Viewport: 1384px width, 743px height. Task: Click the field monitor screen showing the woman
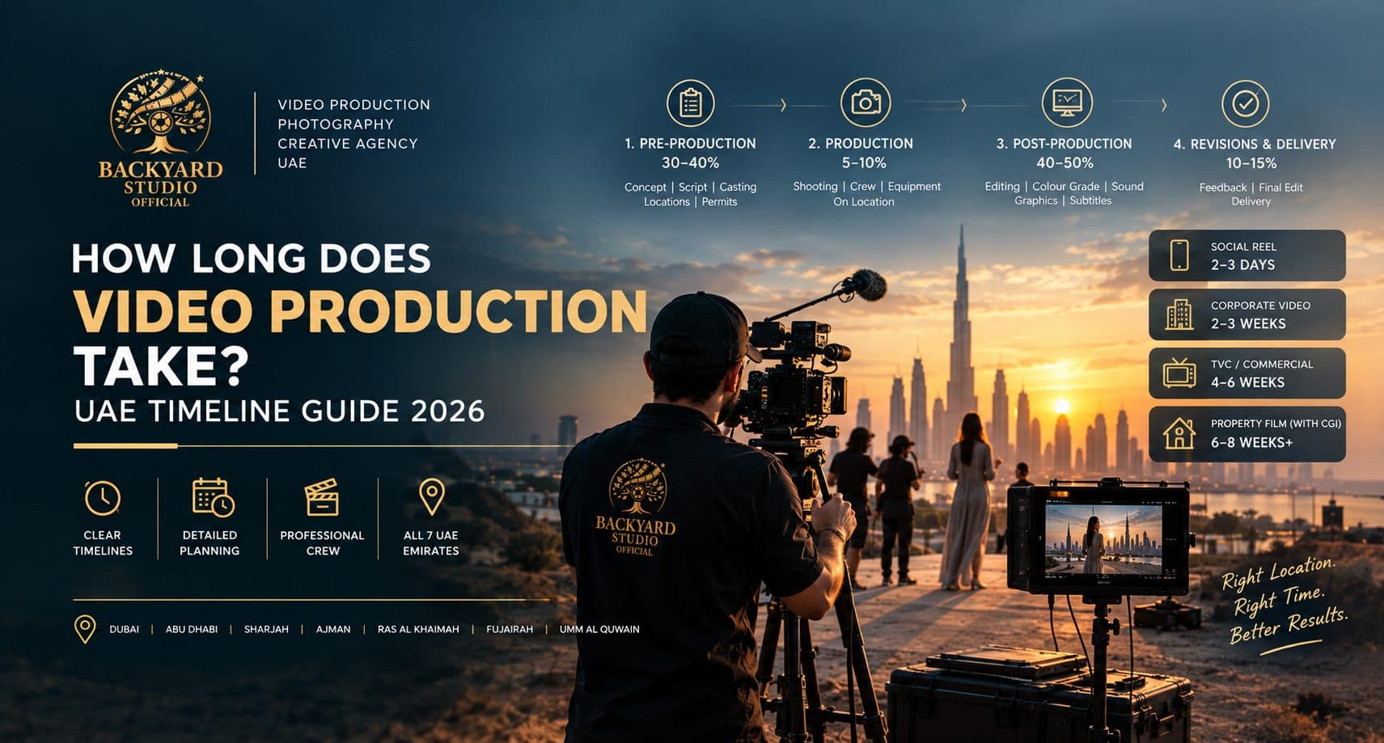[x=1103, y=539]
